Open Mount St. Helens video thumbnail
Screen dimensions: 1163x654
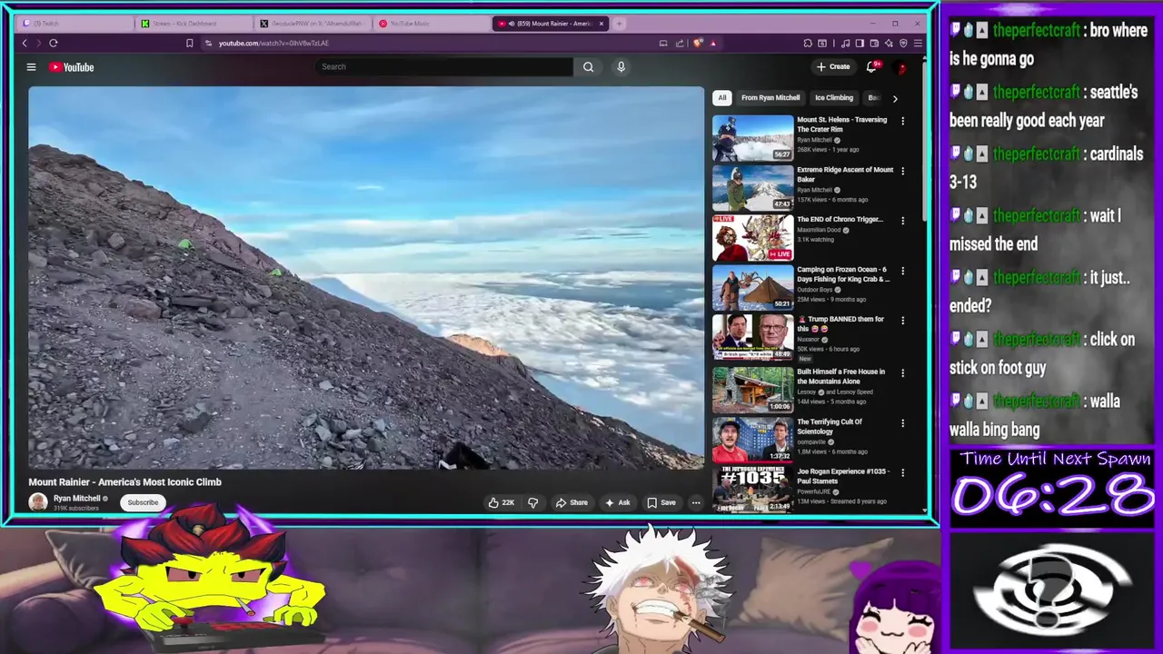(x=752, y=138)
